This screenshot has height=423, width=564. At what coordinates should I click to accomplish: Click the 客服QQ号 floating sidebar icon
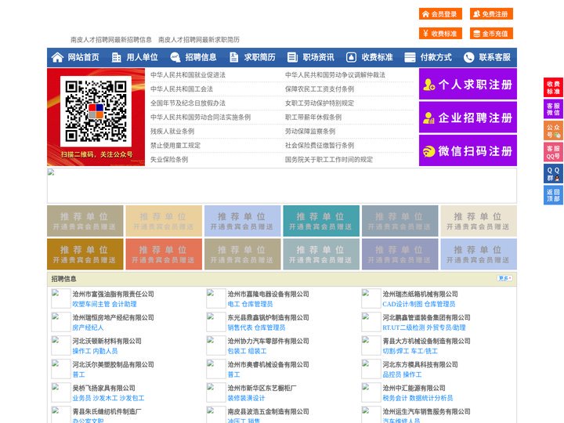coord(553,152)
